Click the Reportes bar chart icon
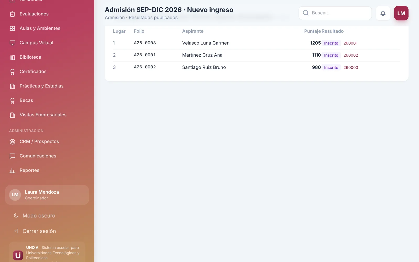419x262 pixels. point(12,171)
